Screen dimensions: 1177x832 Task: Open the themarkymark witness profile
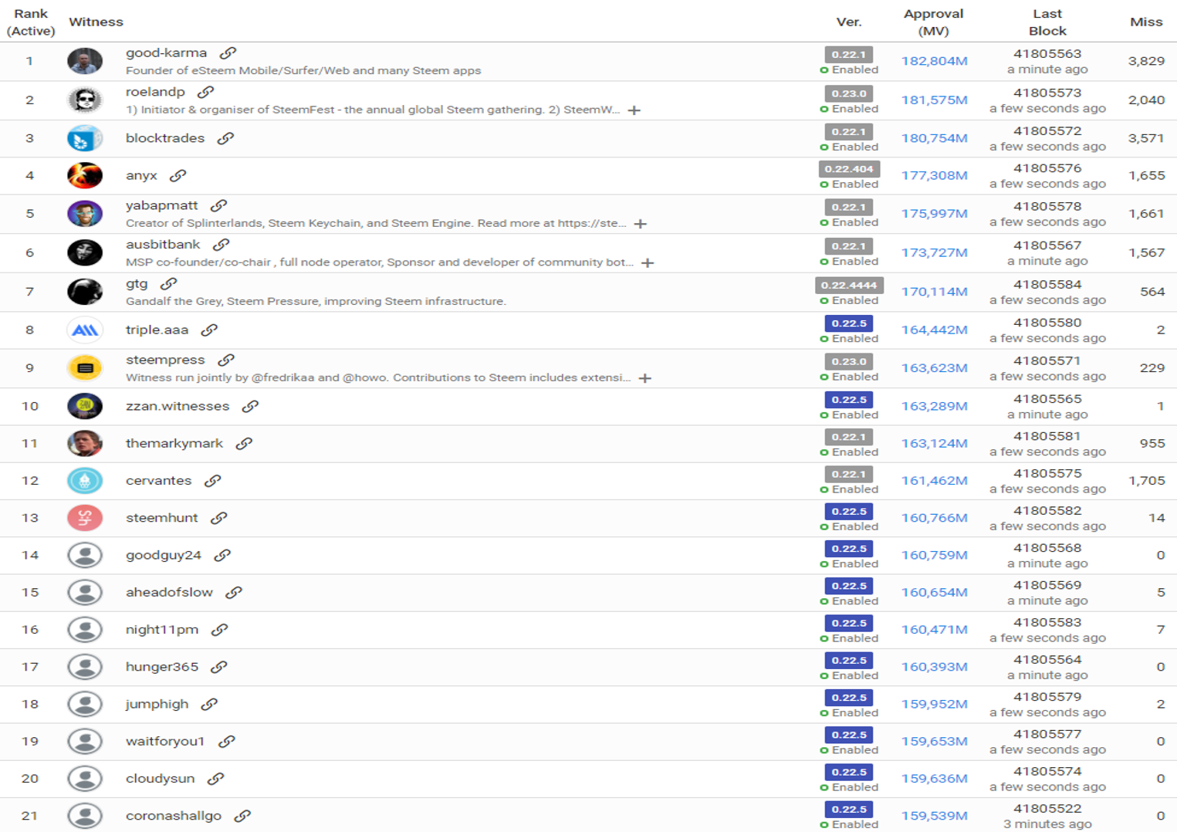pos(174,443)
